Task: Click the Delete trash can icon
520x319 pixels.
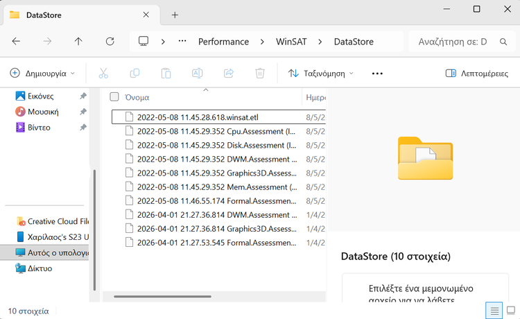Action: tap(259, 73)
